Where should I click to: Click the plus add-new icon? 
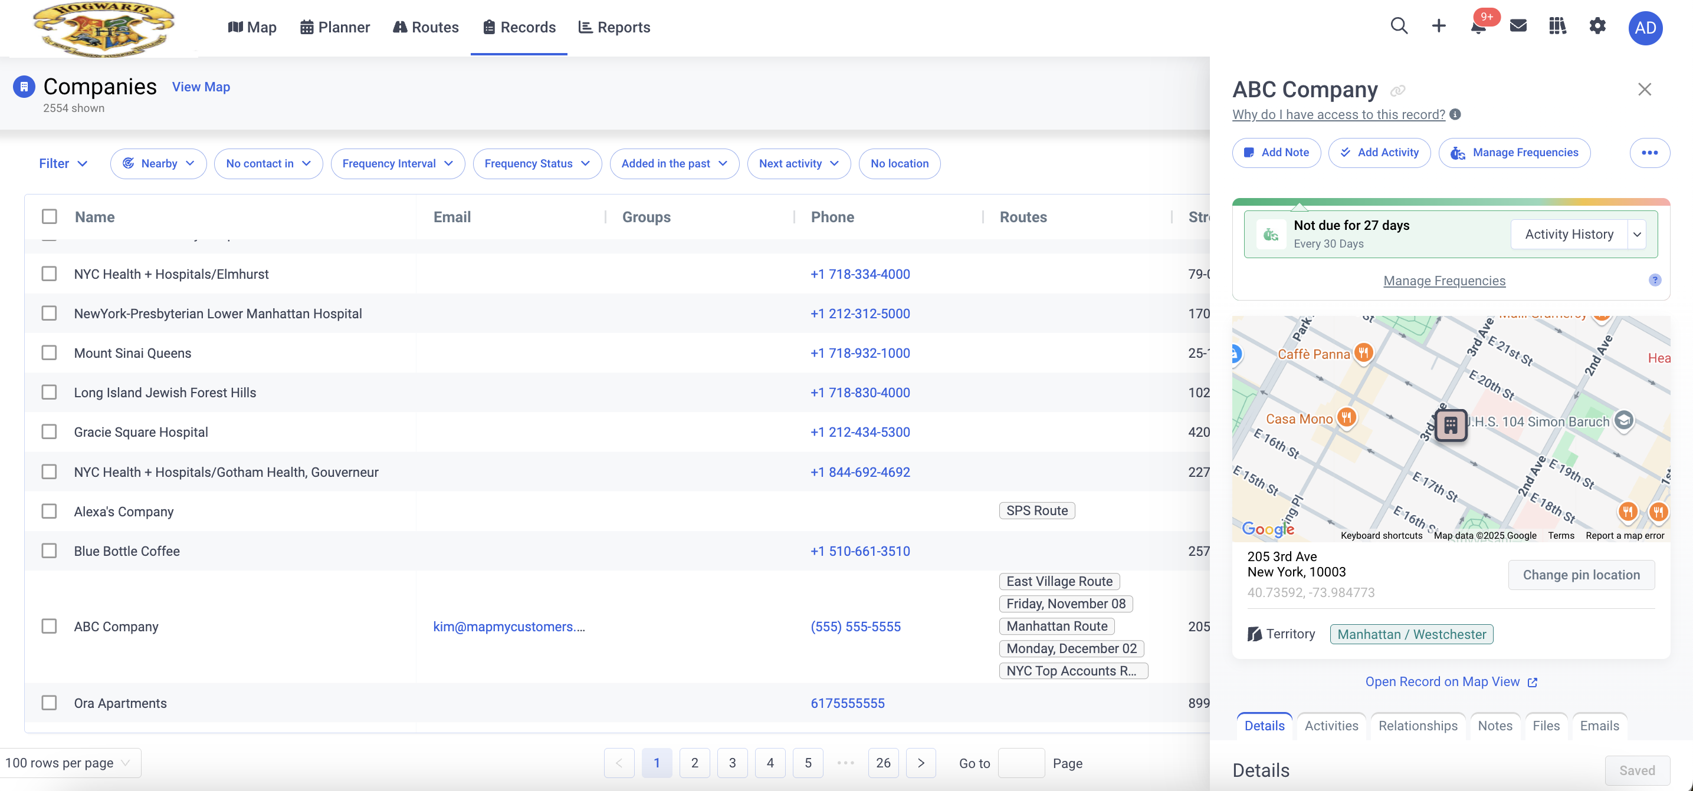[1439, 27]
